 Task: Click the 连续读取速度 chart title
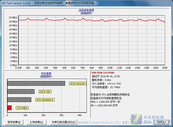[86, 10]
